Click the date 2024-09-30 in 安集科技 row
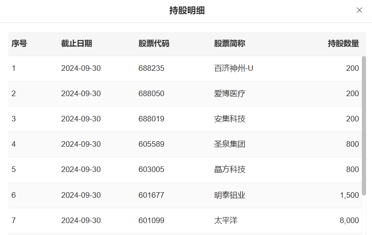Screen dimensions: 372x235 point(81,119)
